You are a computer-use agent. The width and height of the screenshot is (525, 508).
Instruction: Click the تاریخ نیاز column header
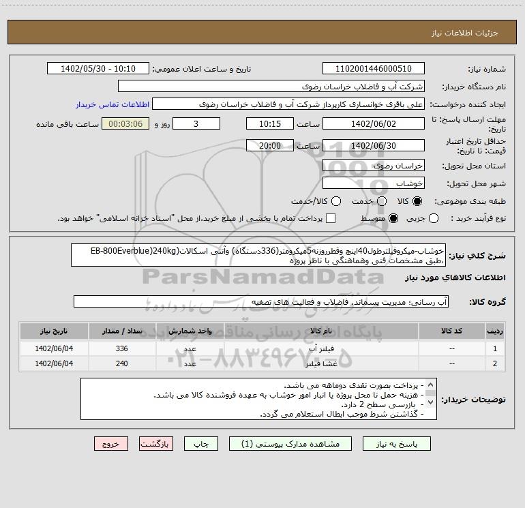coord(54,331)
